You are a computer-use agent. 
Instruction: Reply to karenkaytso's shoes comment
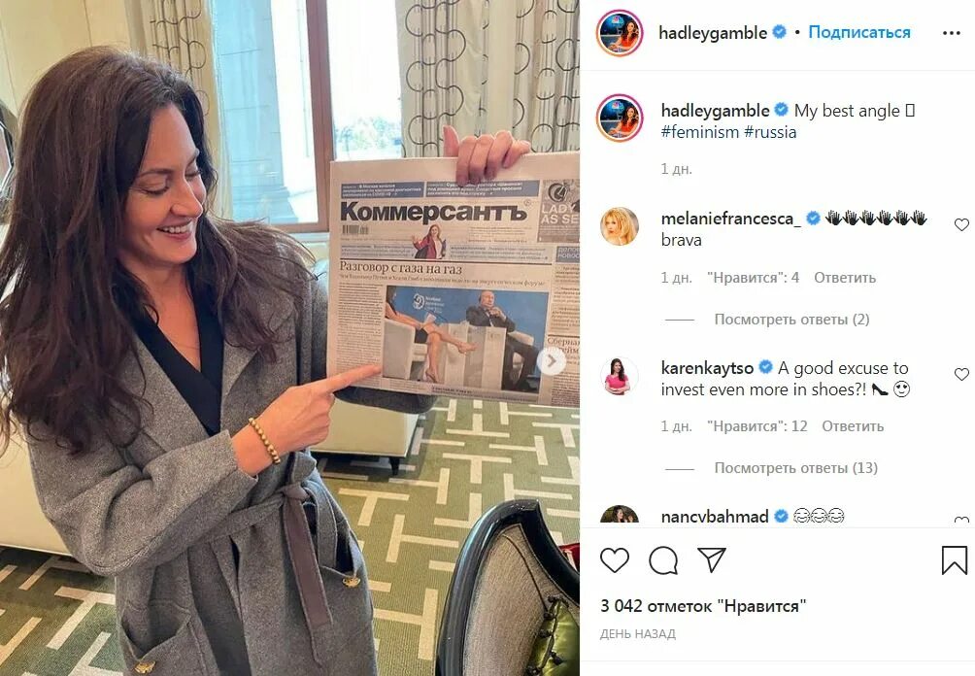(x=853, y=426)
